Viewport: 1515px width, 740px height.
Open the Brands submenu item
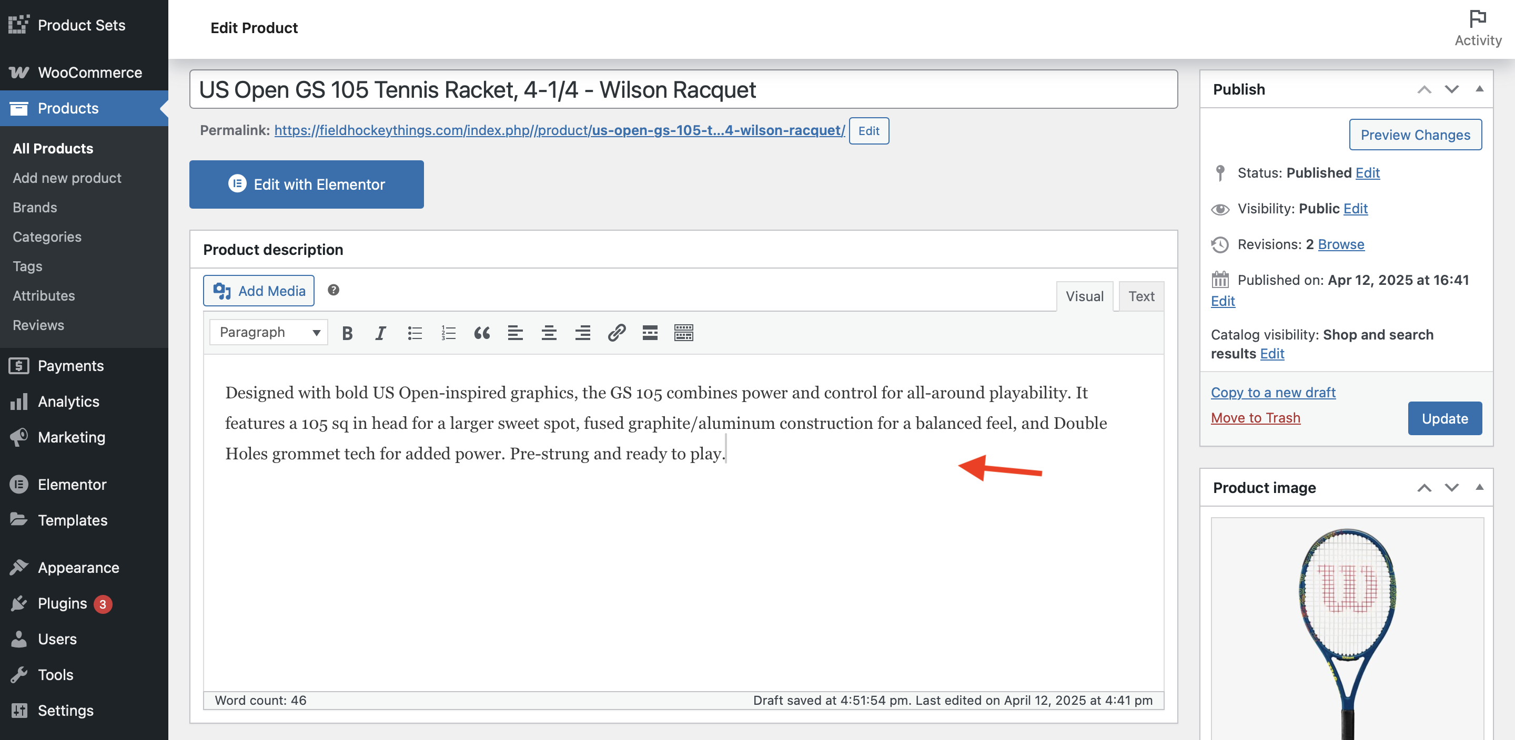(35, 208)
